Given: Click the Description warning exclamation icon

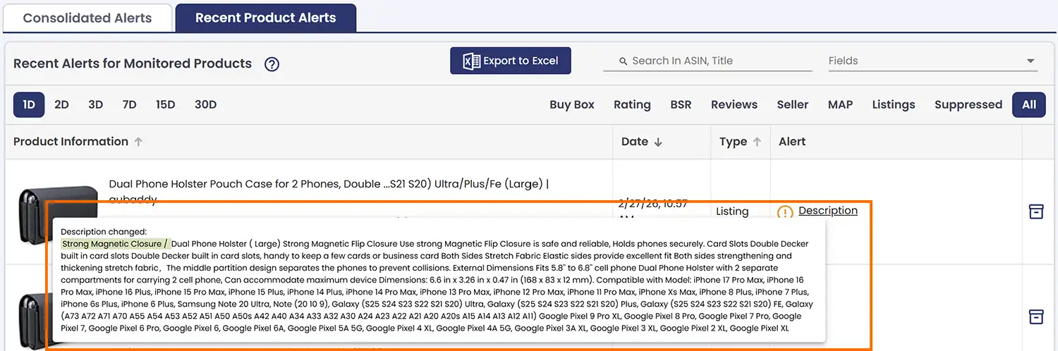Looking at the screenshot, I should 785,212.
